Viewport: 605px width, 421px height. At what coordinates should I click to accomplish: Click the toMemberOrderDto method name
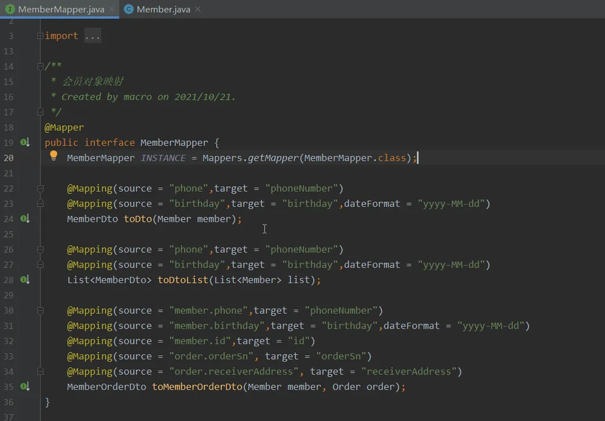click(197, 387)
